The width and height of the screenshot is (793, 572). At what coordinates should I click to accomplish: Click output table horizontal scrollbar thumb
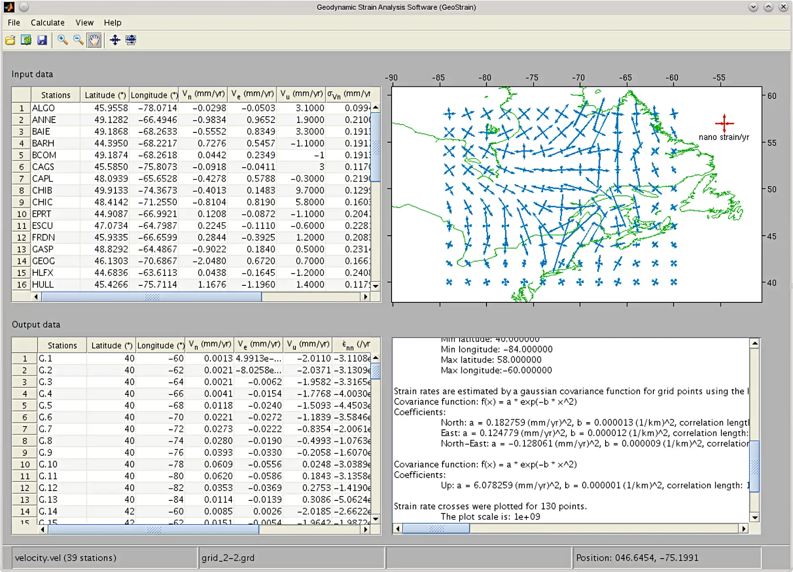[153, 530]
